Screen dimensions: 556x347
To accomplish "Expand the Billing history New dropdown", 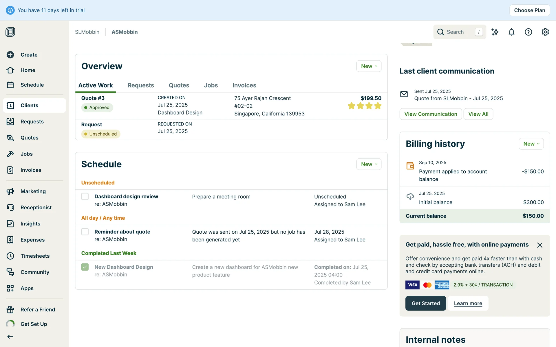I will (x=531, y=144).
